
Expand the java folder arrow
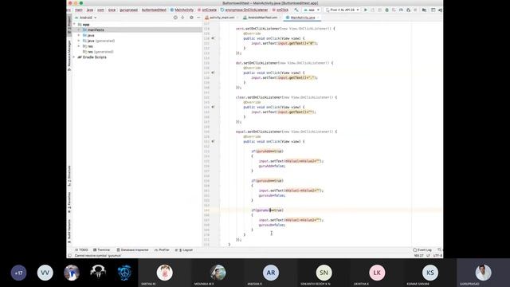coord(79,35)
